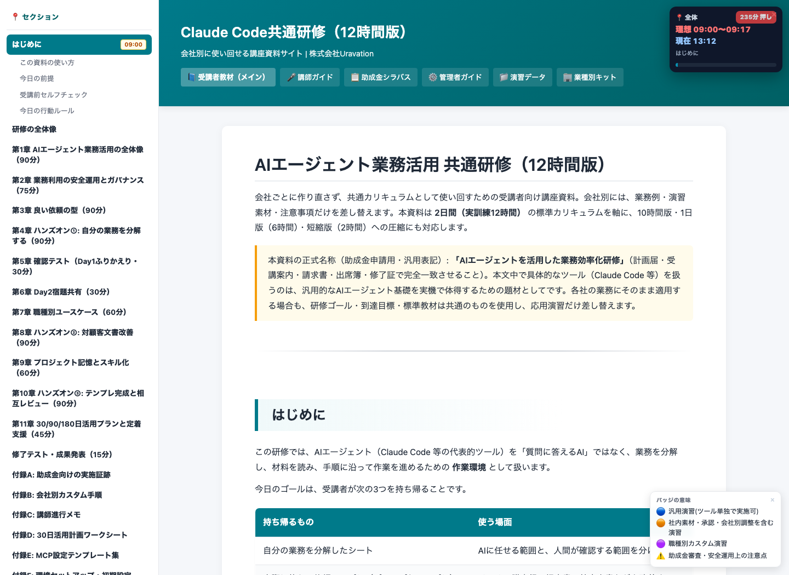This screenshot has height=575, width=789.
Task: Click the バッジの意味 legend title
Action: point(673,500)
